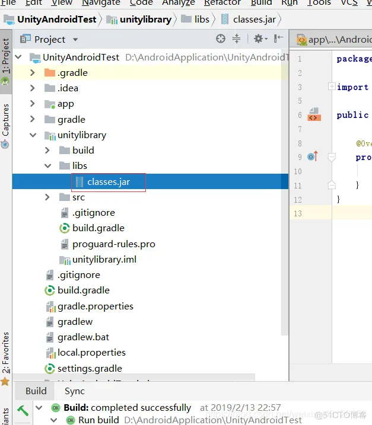Select unitylibrary.iml file
This screenshot has height=425, width=372.
pyautogui.click(x=104, y=260)
